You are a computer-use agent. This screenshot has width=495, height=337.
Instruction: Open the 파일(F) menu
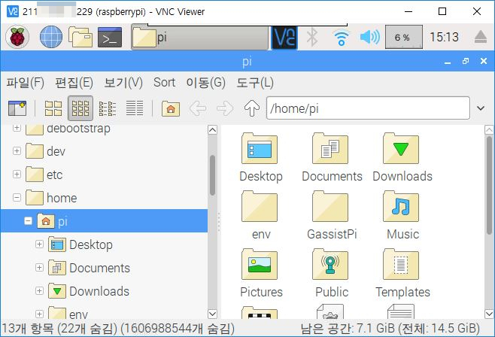click(26, 83)
